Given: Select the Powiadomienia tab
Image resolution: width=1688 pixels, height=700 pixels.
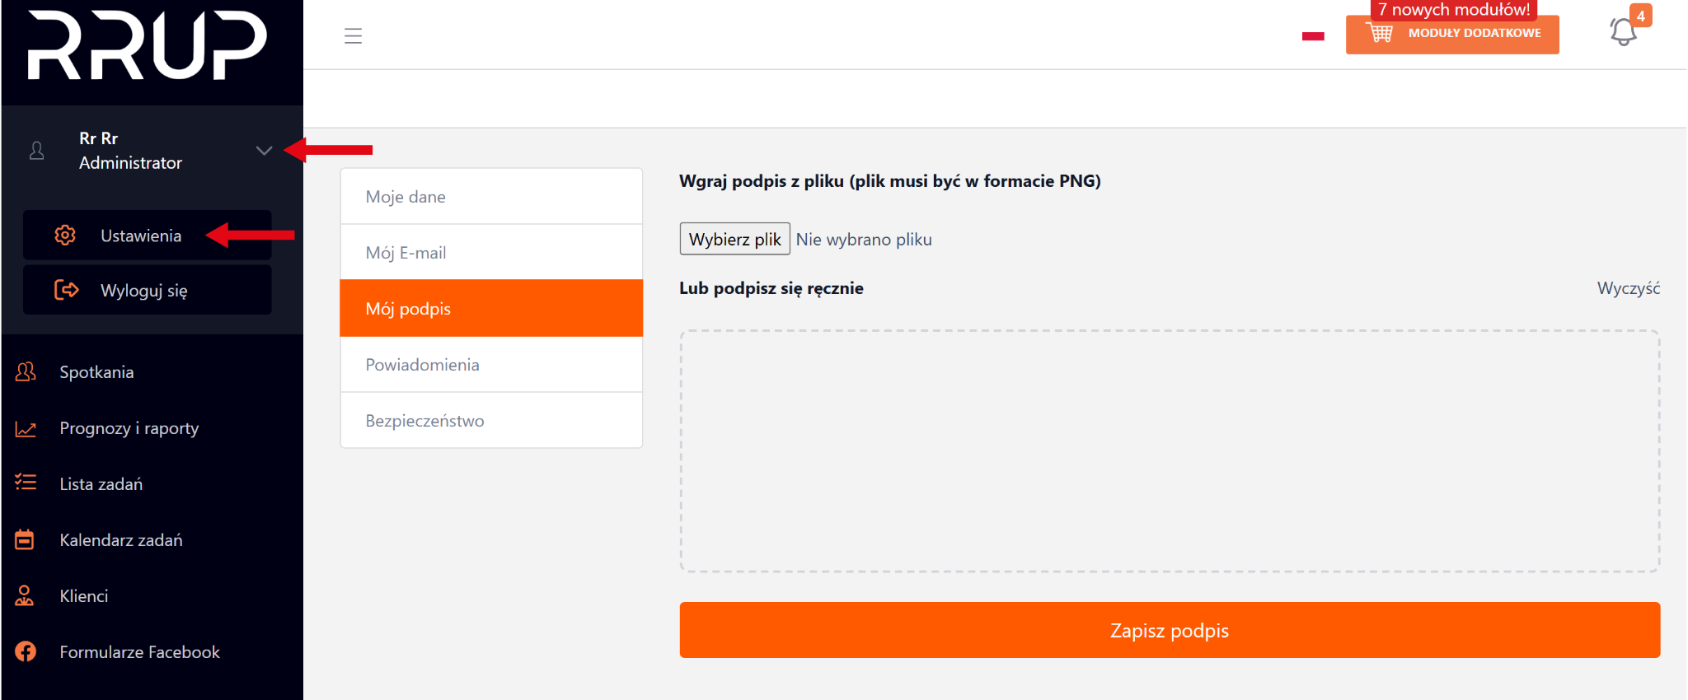Looking at the screenshot, I should (x=491, y=365).
